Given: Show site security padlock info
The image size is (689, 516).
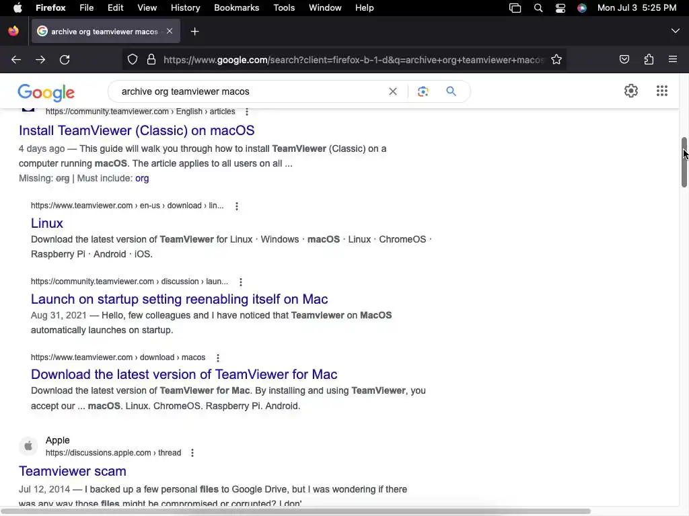Looking at the screenshot, I should pos(151,60).
